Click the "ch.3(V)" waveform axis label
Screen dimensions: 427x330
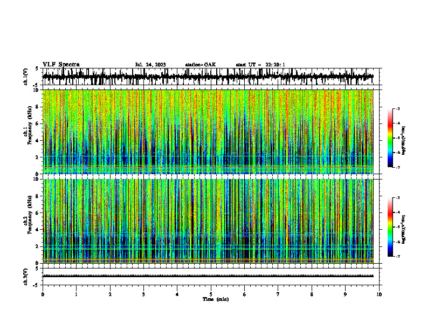(x=26, y=277)
